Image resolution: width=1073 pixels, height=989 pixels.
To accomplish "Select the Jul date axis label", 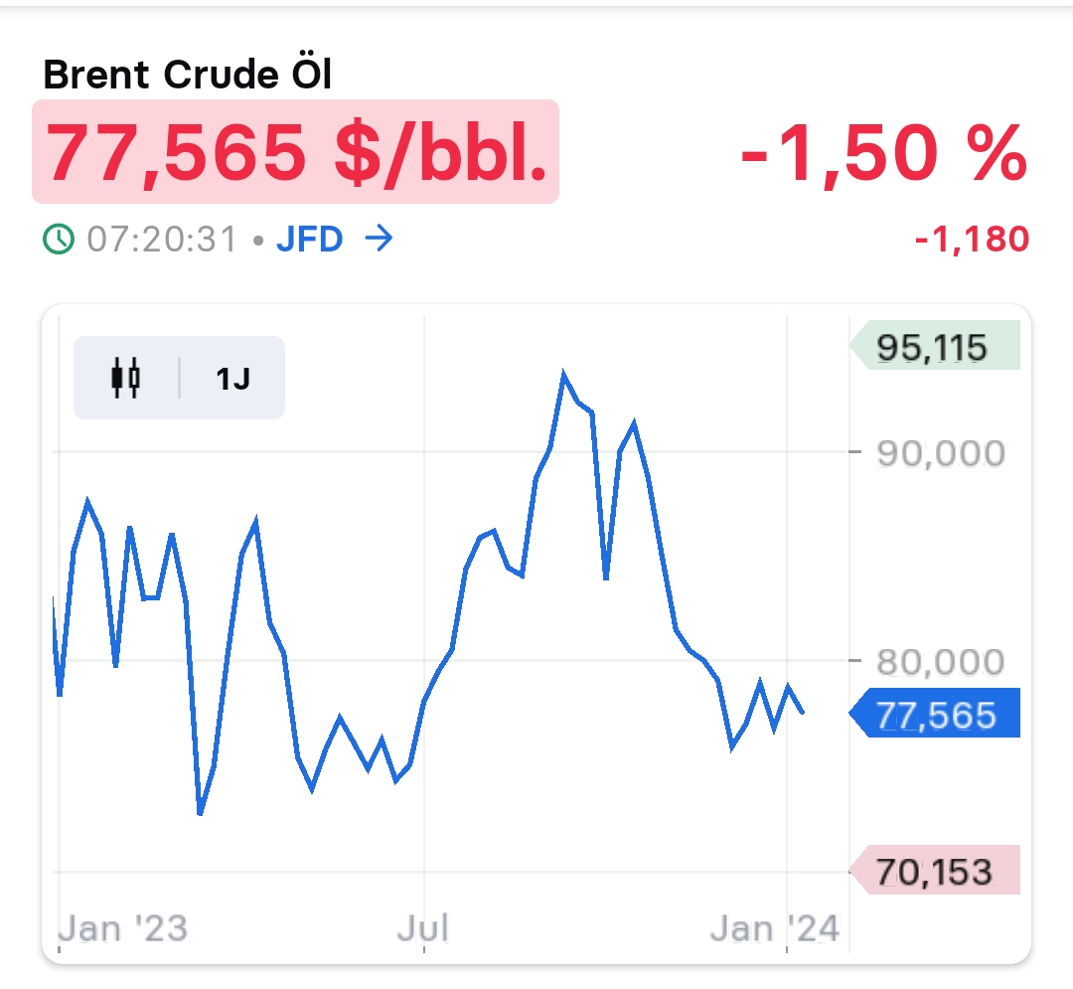I will tap(423, 928).
